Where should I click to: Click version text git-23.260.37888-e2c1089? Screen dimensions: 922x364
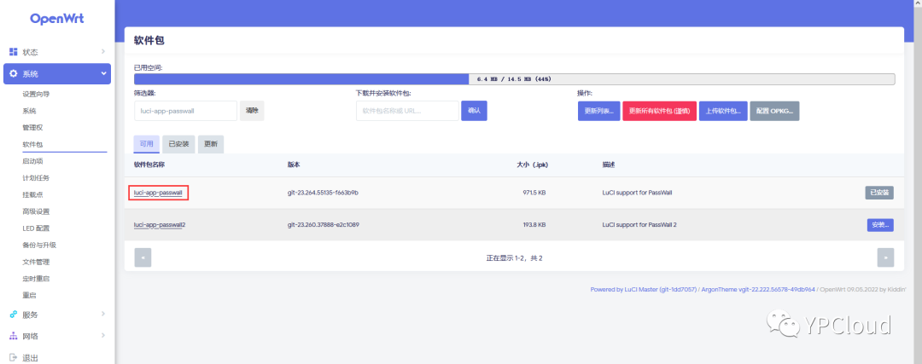324,225
